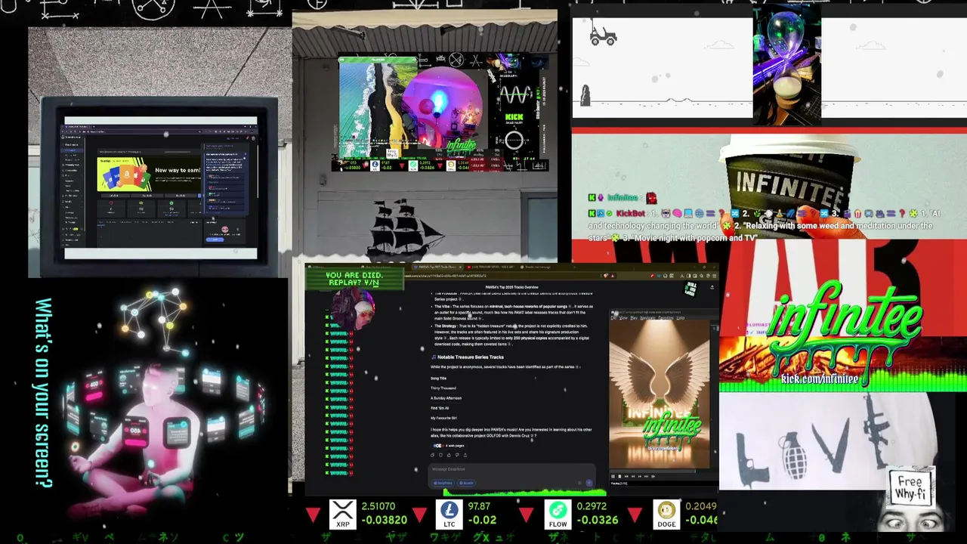The height and width of the screenshot is (544, 967).
Task: Toggle the DeepThink mode button
Action: (443, 483)
